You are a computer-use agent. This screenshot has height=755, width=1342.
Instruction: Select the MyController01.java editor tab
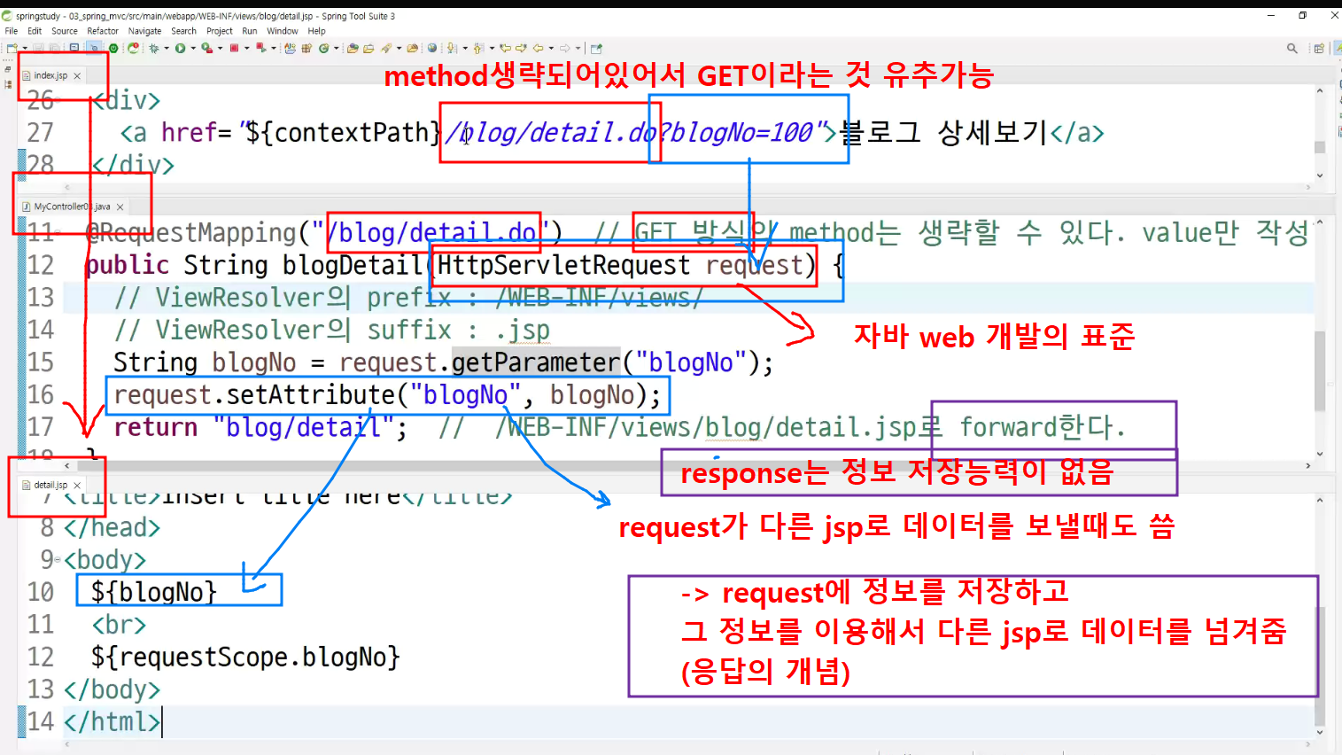tap(72, 206)
